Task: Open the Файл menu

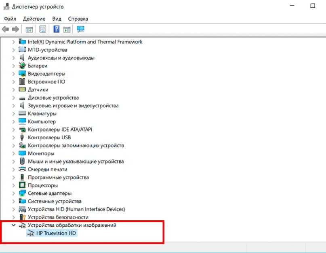Action: [x=10, y=19]
